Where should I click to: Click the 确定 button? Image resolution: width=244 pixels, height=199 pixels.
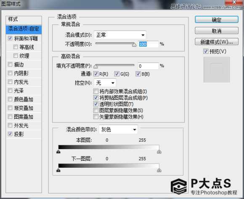[x=217, y=20]
